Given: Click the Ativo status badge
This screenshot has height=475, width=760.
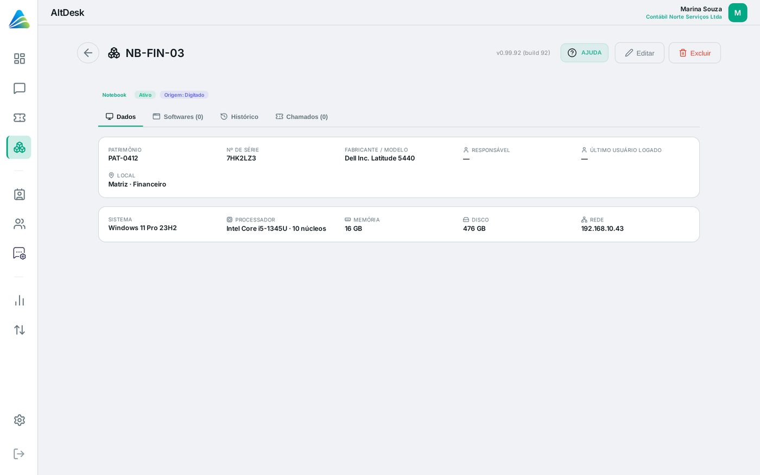Looking at the screenshot, I should coord(145,95).
